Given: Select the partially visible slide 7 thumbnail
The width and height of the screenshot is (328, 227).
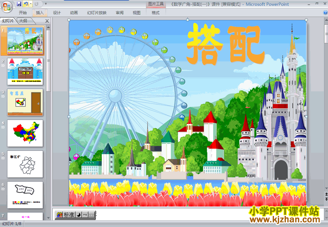Looking at the screenshot, I should pos(25,216).
